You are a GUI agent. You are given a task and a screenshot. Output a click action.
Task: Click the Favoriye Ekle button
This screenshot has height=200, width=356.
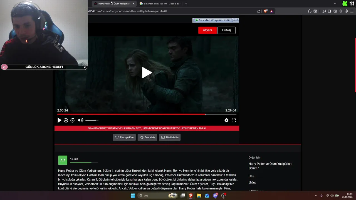point(124,137)
